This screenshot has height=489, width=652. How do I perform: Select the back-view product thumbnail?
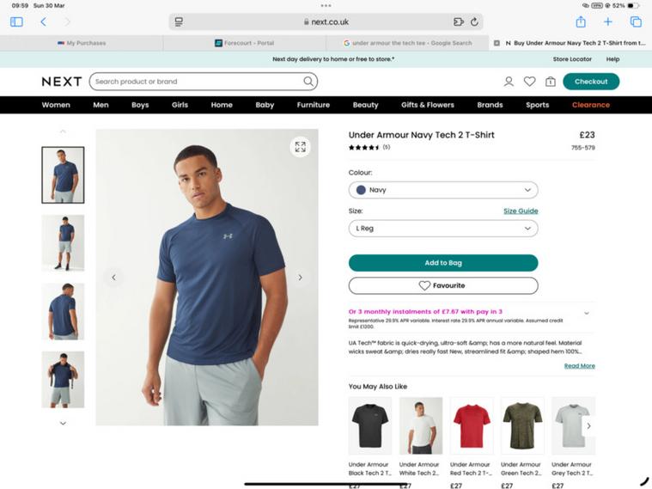coord(63,311)
